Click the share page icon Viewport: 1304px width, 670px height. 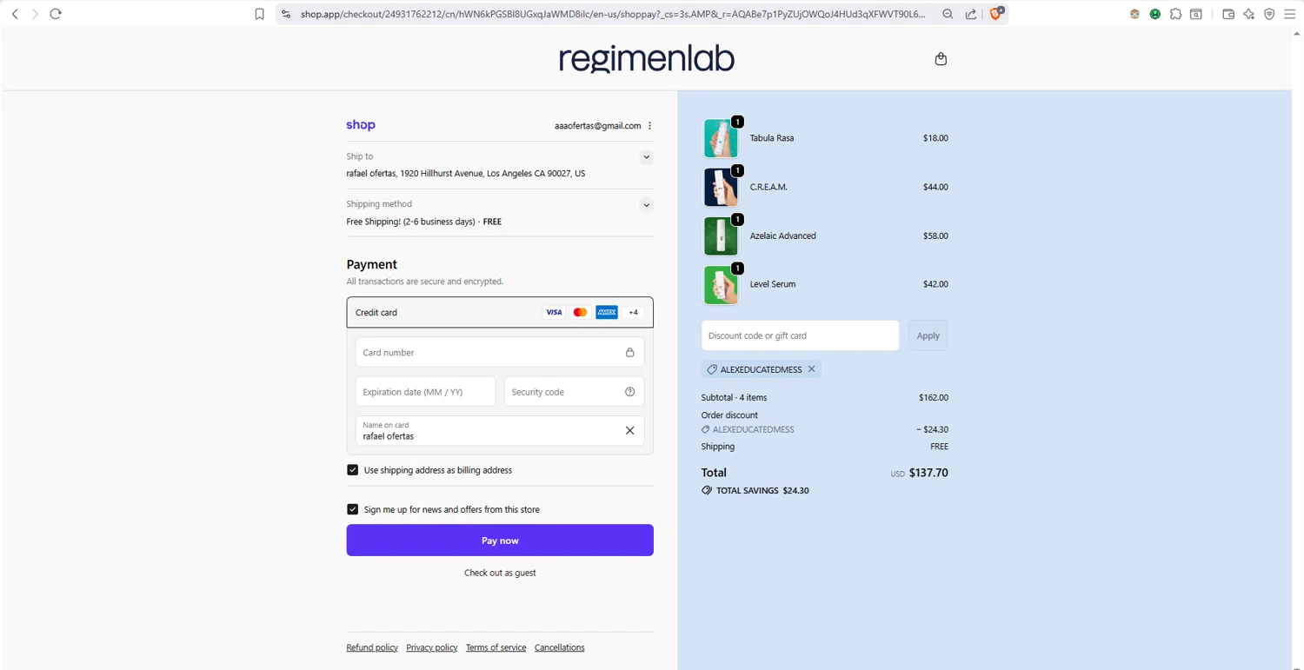971,14
